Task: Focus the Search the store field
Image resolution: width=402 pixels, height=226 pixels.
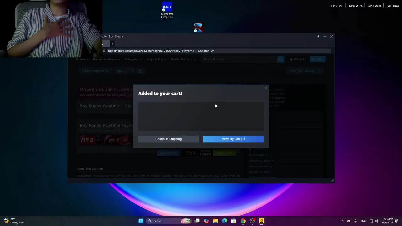Action: click(239, 59)
